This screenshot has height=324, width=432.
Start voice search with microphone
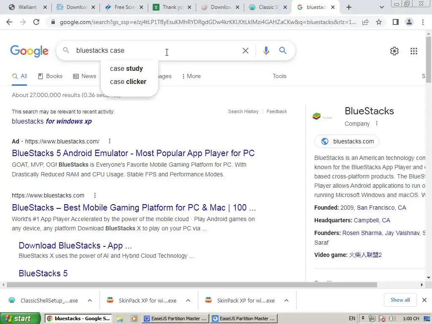[266, 51]
